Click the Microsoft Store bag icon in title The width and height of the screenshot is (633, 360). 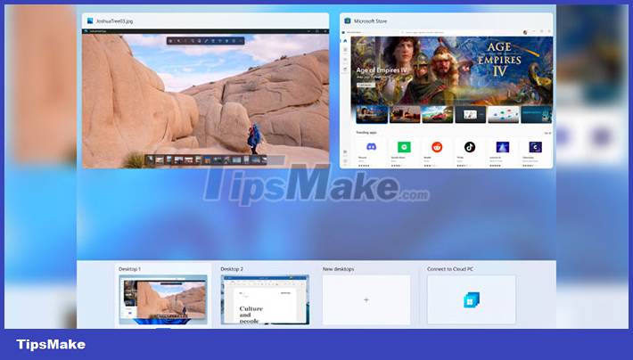pos(347,20)
